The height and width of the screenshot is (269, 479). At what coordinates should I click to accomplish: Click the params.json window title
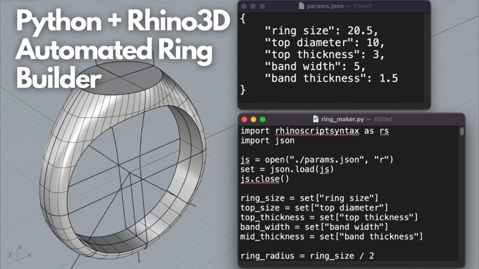tap(325, 6)
